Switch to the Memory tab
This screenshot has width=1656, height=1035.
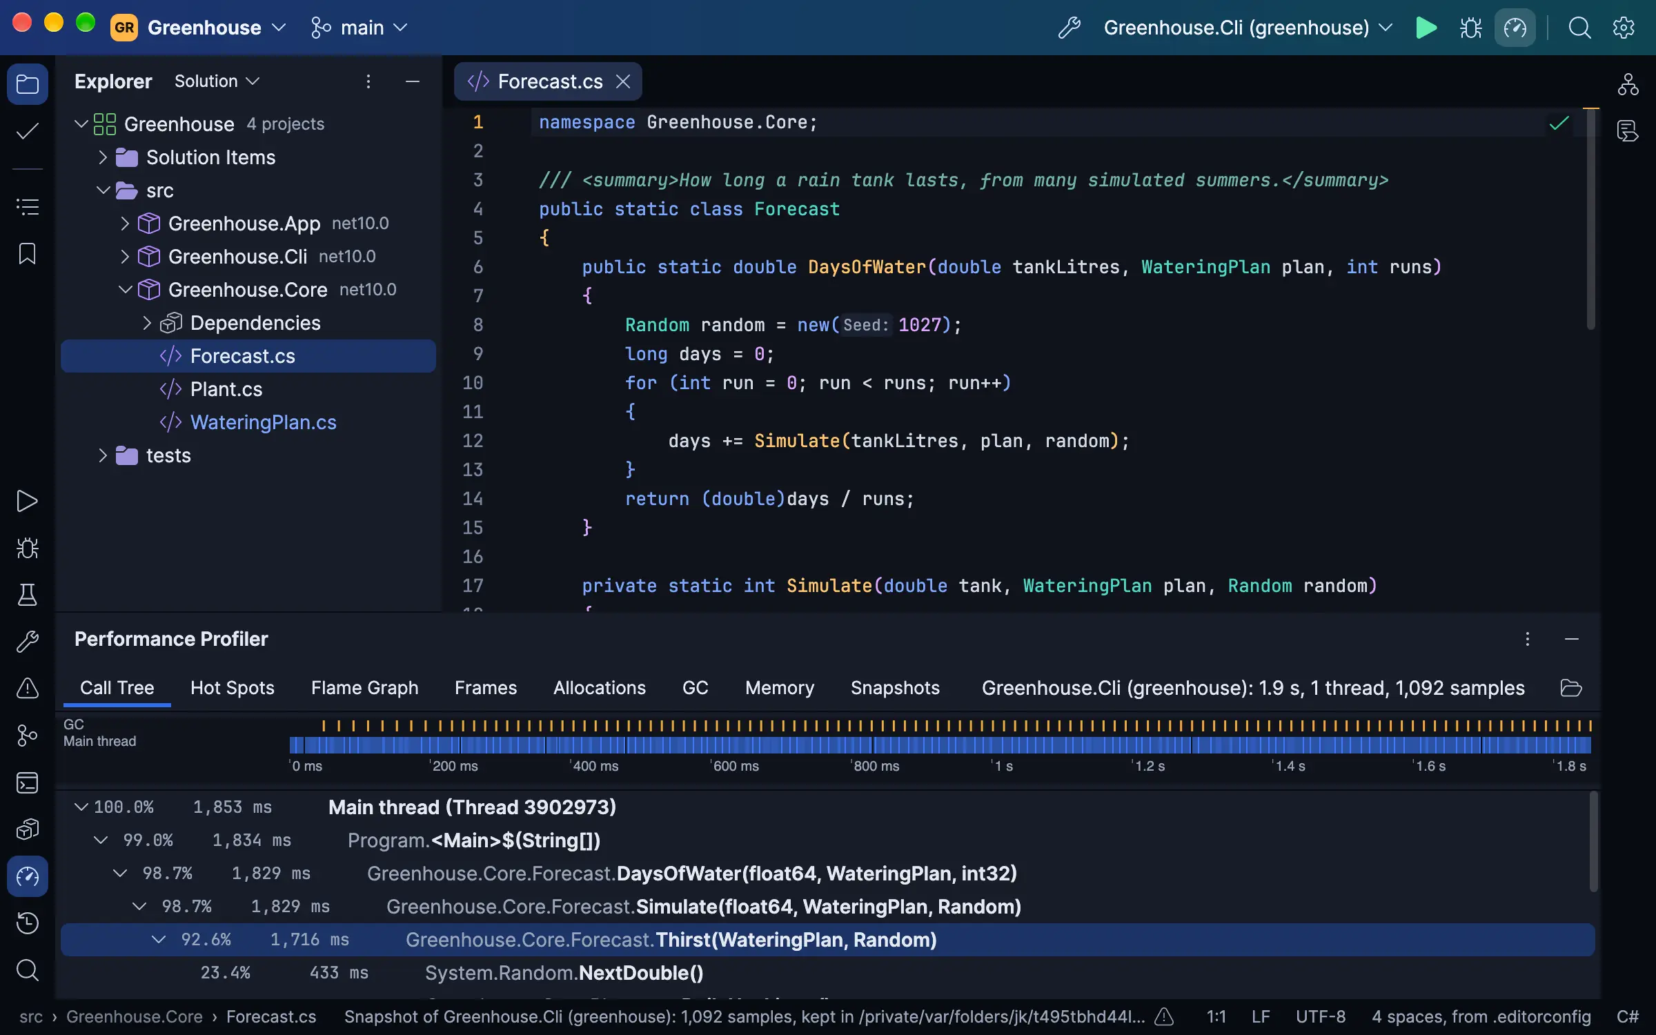(x=779, y=688)
